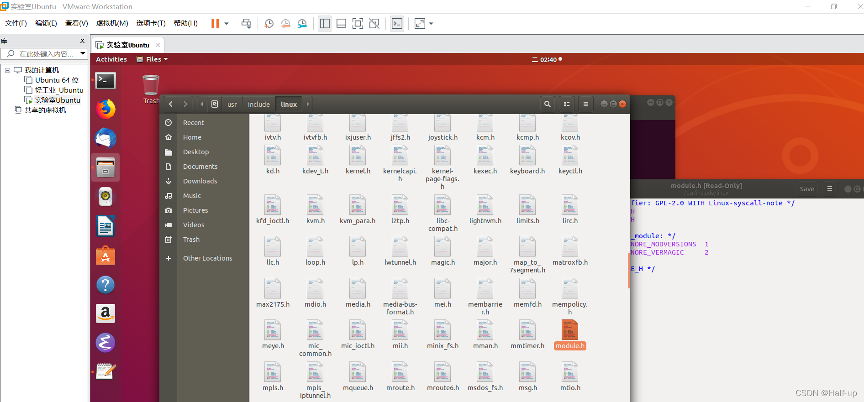
Task: Open the 帮助(H) menu
Action: click(186, 23)
